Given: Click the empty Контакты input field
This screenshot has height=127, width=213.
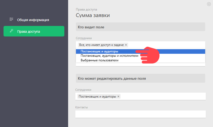Looking at the screenshot, I should point(141,114).
